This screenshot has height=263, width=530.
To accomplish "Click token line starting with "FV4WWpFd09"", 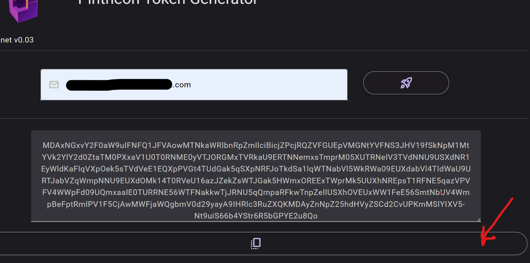I will click(x=256, y=192).
